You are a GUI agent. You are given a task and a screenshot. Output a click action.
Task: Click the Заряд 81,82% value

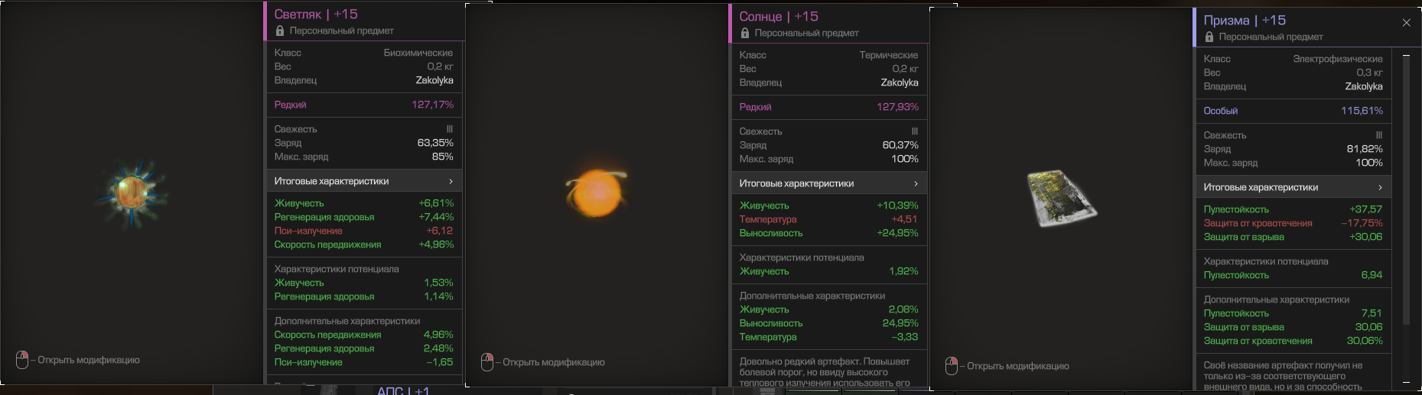1365,149
